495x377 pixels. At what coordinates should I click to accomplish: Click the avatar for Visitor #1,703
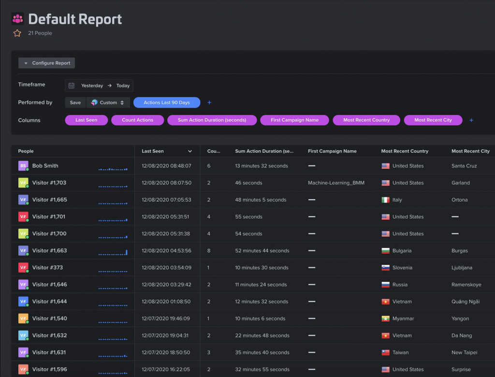tap(23, 183)
